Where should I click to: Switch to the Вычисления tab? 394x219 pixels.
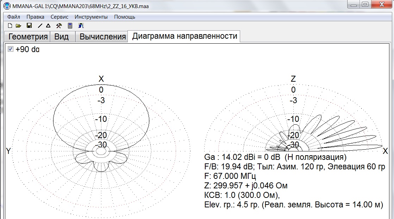point(102,37)
